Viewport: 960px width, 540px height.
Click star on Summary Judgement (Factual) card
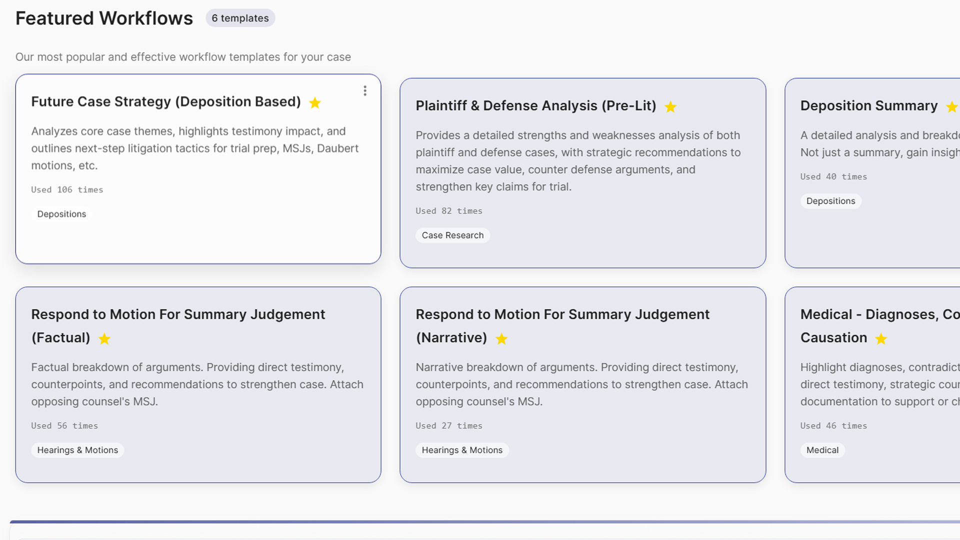(x=104, y=339)
